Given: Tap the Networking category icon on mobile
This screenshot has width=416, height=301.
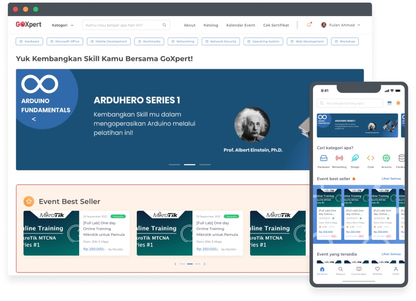Looking at the screenshot, I should [x=339, y=158].
